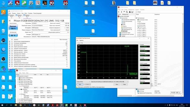190x107 pixels.
Task: Open Windows Start menu
Action: pos(2,105)
